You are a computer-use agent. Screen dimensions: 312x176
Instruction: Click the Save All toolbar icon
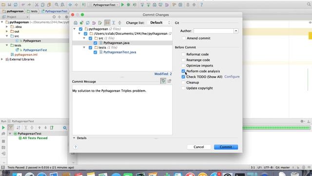pos(9,4)
